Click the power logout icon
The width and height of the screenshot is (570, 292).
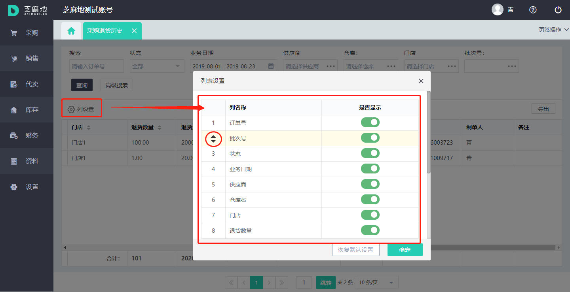point(558,10)
